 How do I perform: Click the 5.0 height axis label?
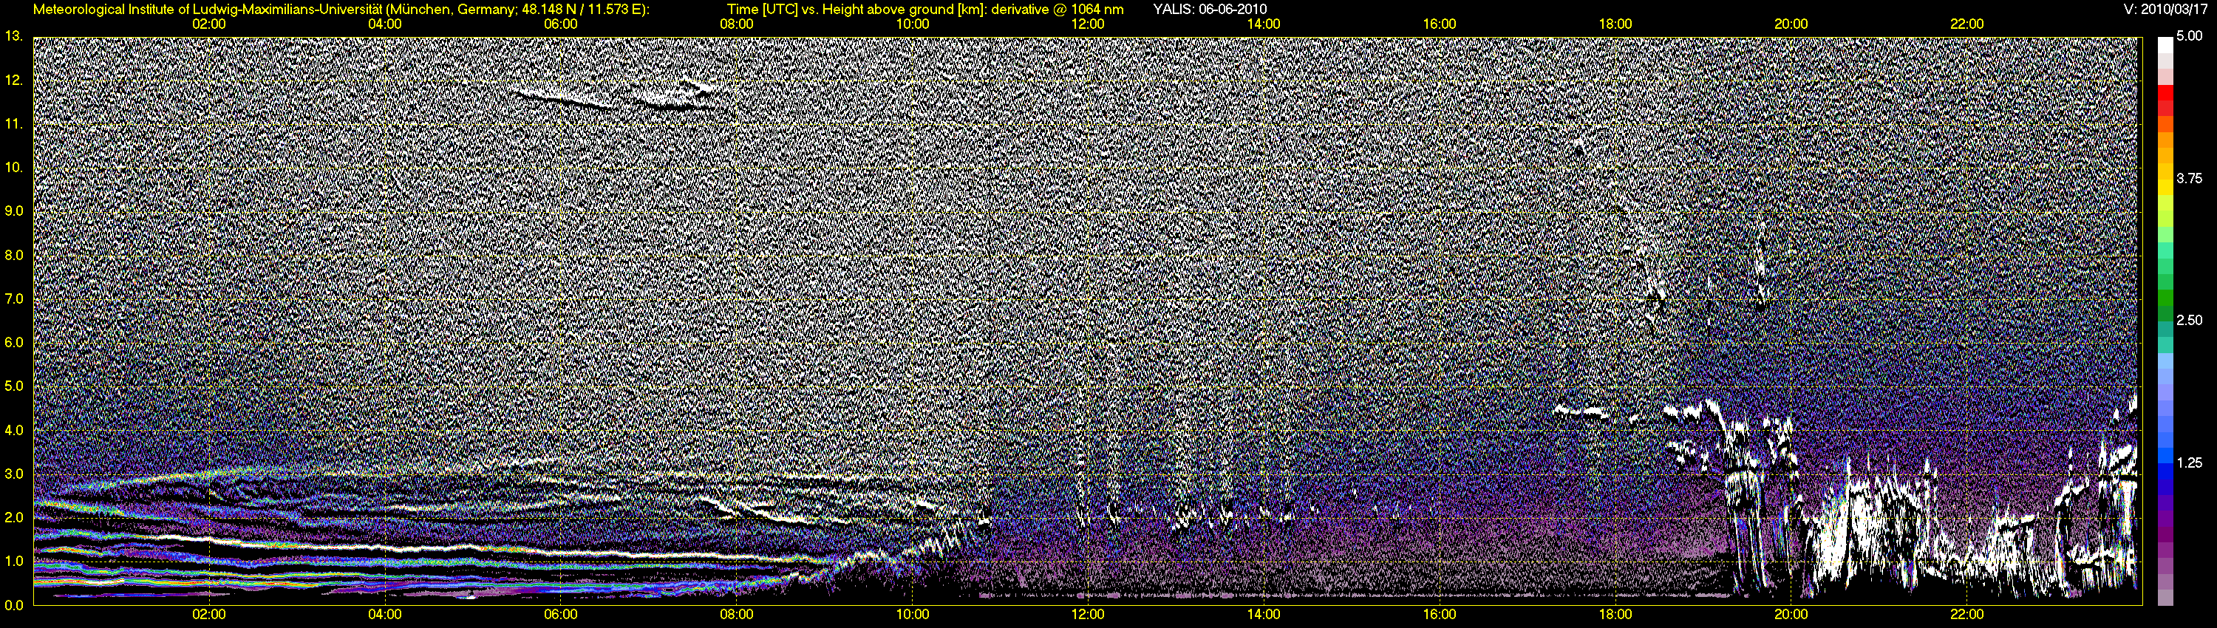[x=14, y=386]
